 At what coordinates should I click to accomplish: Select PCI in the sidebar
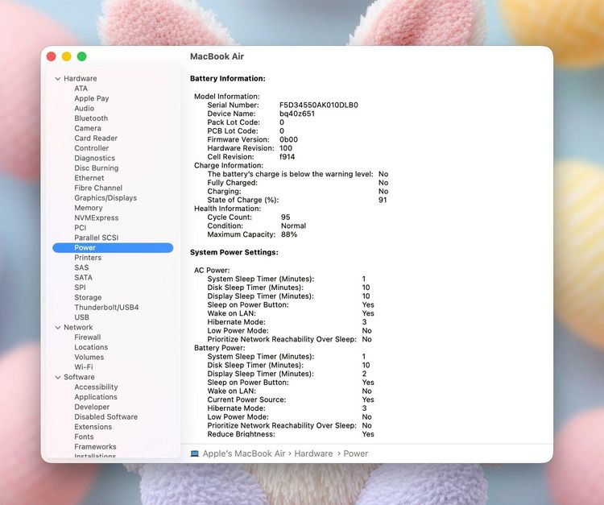coord(80,228)
